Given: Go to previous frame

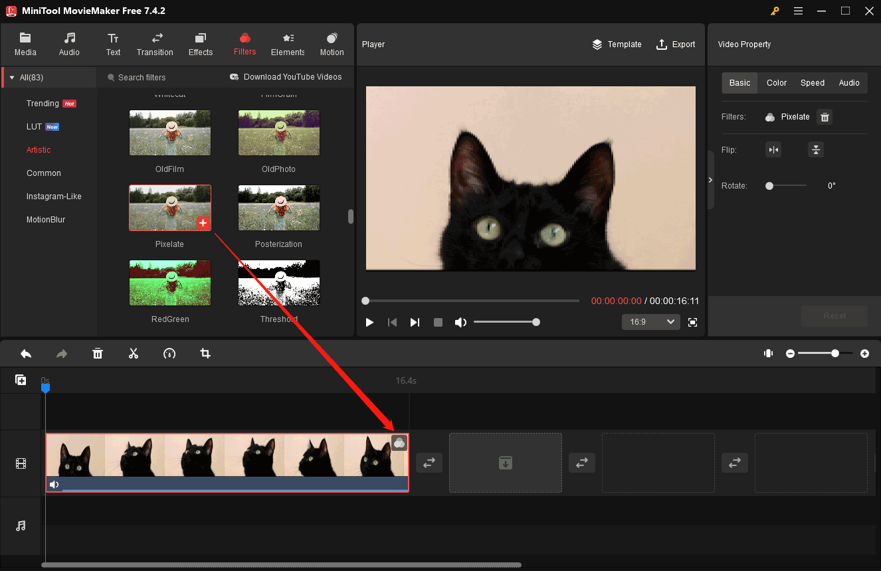Looking at the screenshot, I should [392, 322].
